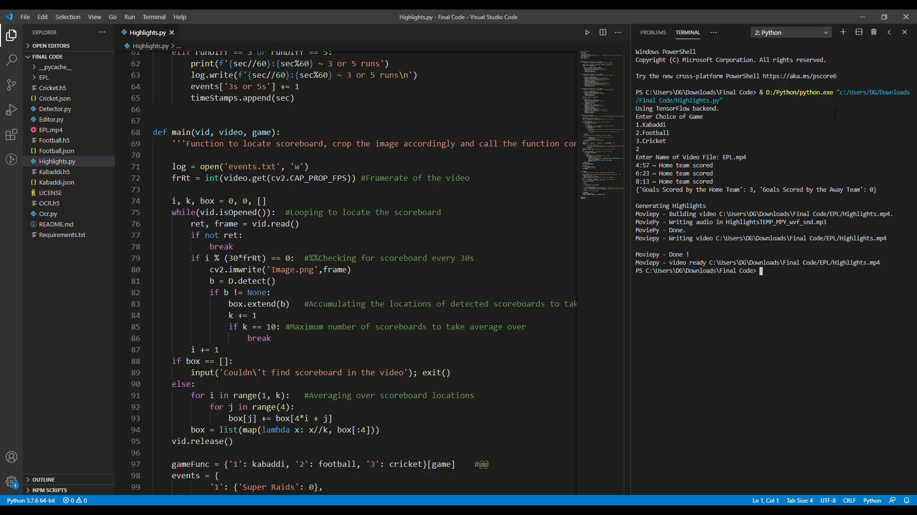The width and height of the screenshot is (917, 515).
Task: Open the Terminal menu
Action: point(154,17)
